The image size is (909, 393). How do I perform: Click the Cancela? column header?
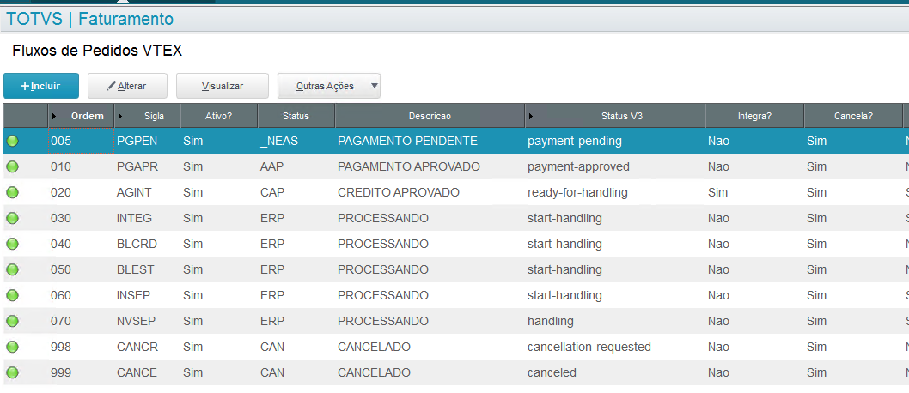[853, 116]
